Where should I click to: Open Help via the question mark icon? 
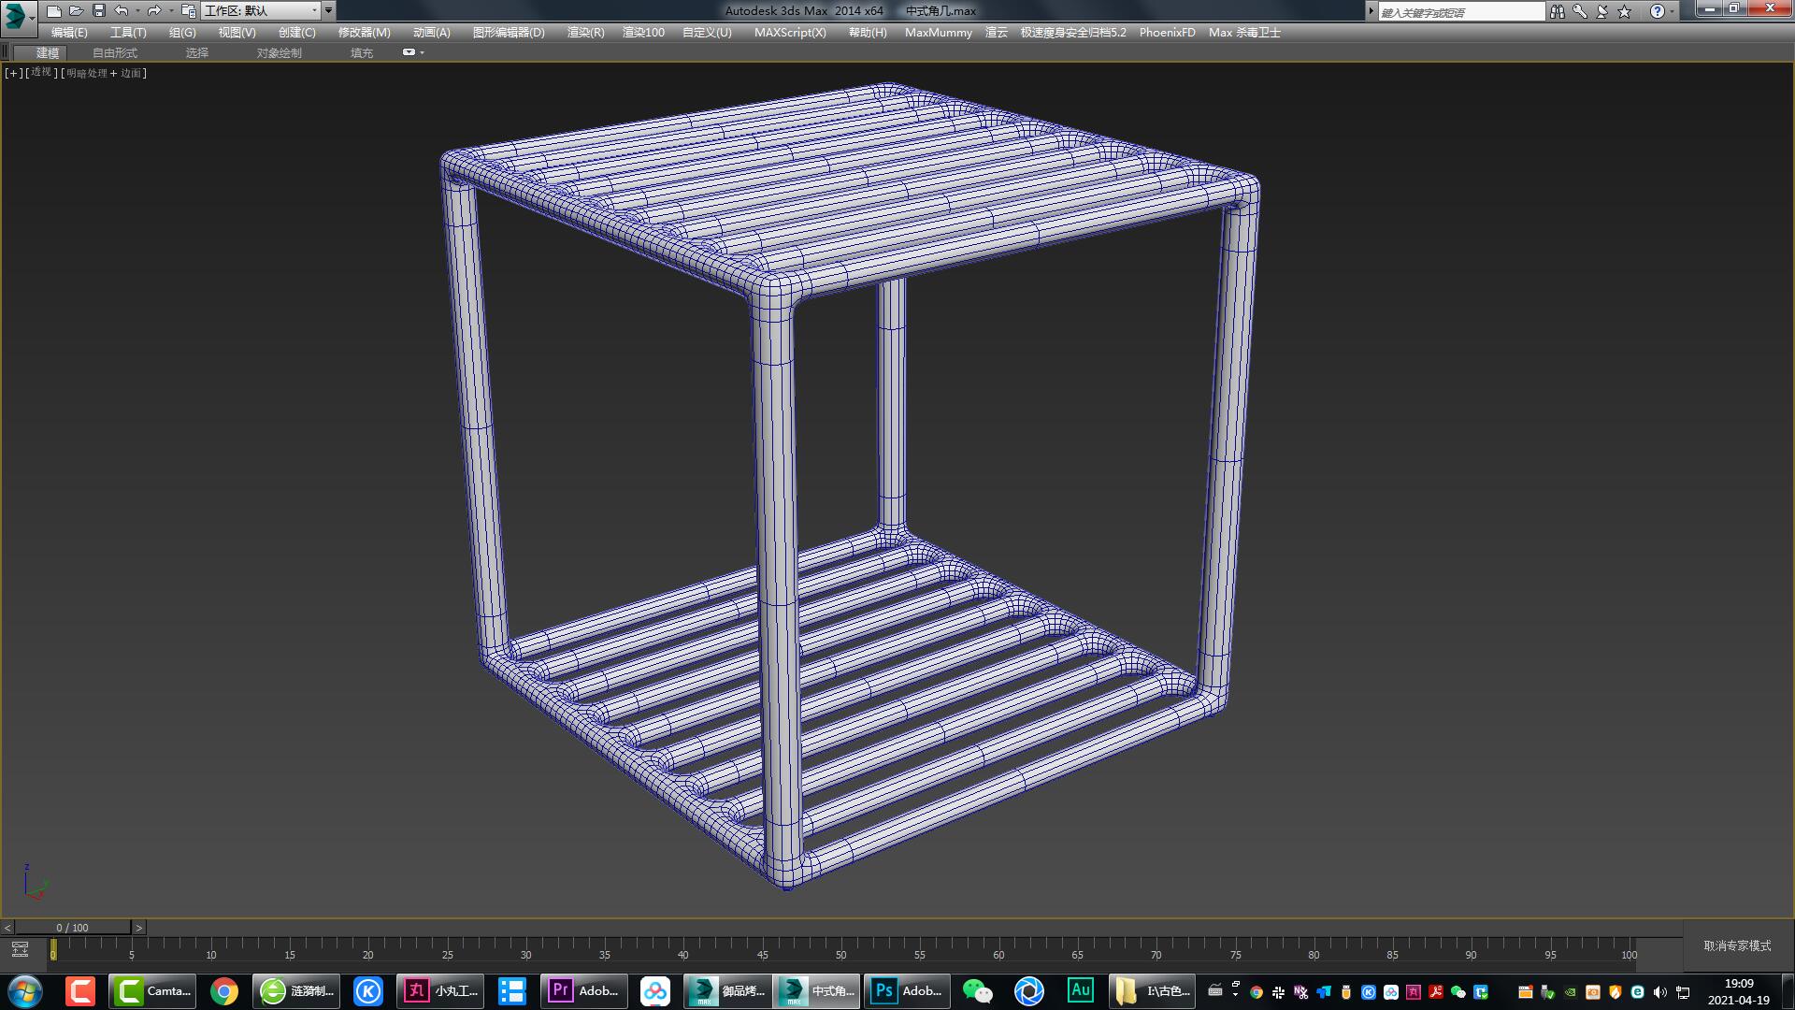pyautogui.click(x=1658, y=11)
